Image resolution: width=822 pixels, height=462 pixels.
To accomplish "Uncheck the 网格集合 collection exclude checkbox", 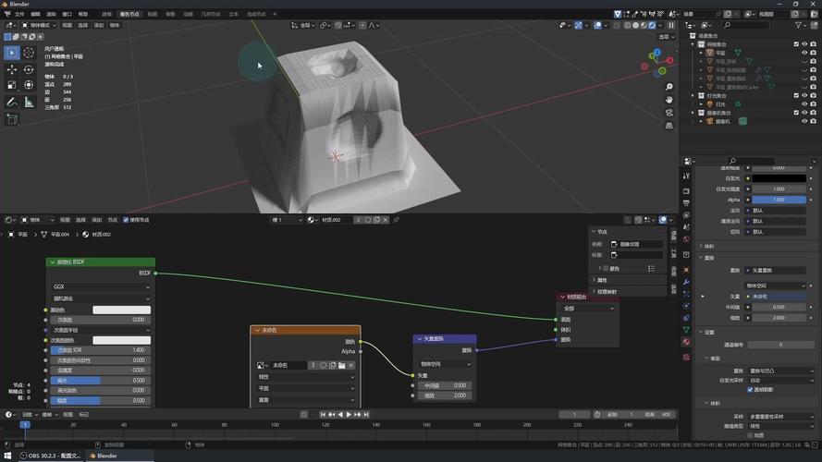I will click(x=796, y=44).
